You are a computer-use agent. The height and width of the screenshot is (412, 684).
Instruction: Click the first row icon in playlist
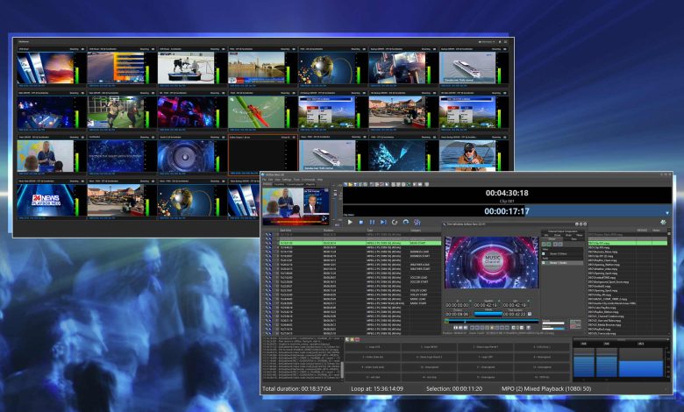pos(268,236)
